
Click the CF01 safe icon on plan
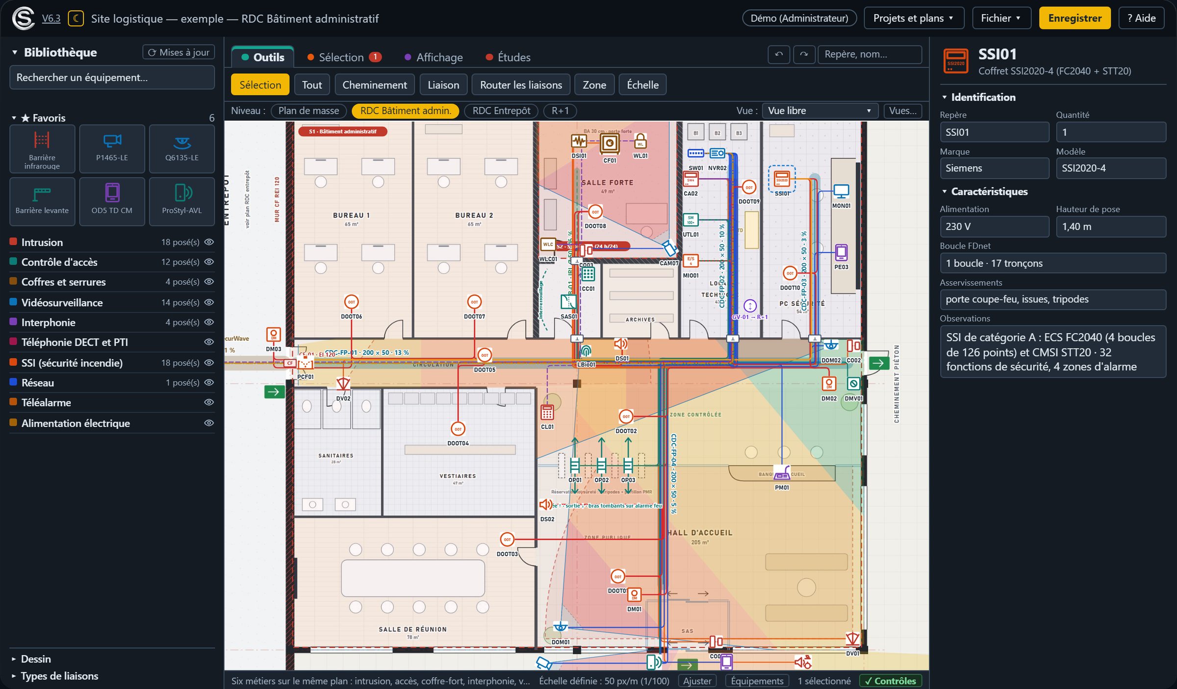pyautogui.click(x=610, y=144)
